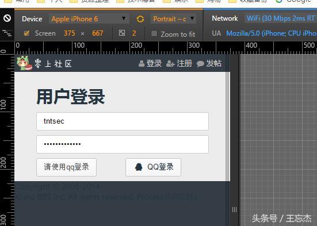Click the 零上社区 forum logo avatar
The height and width of the screenshot is (226, 317).
[x=24, y=63]
